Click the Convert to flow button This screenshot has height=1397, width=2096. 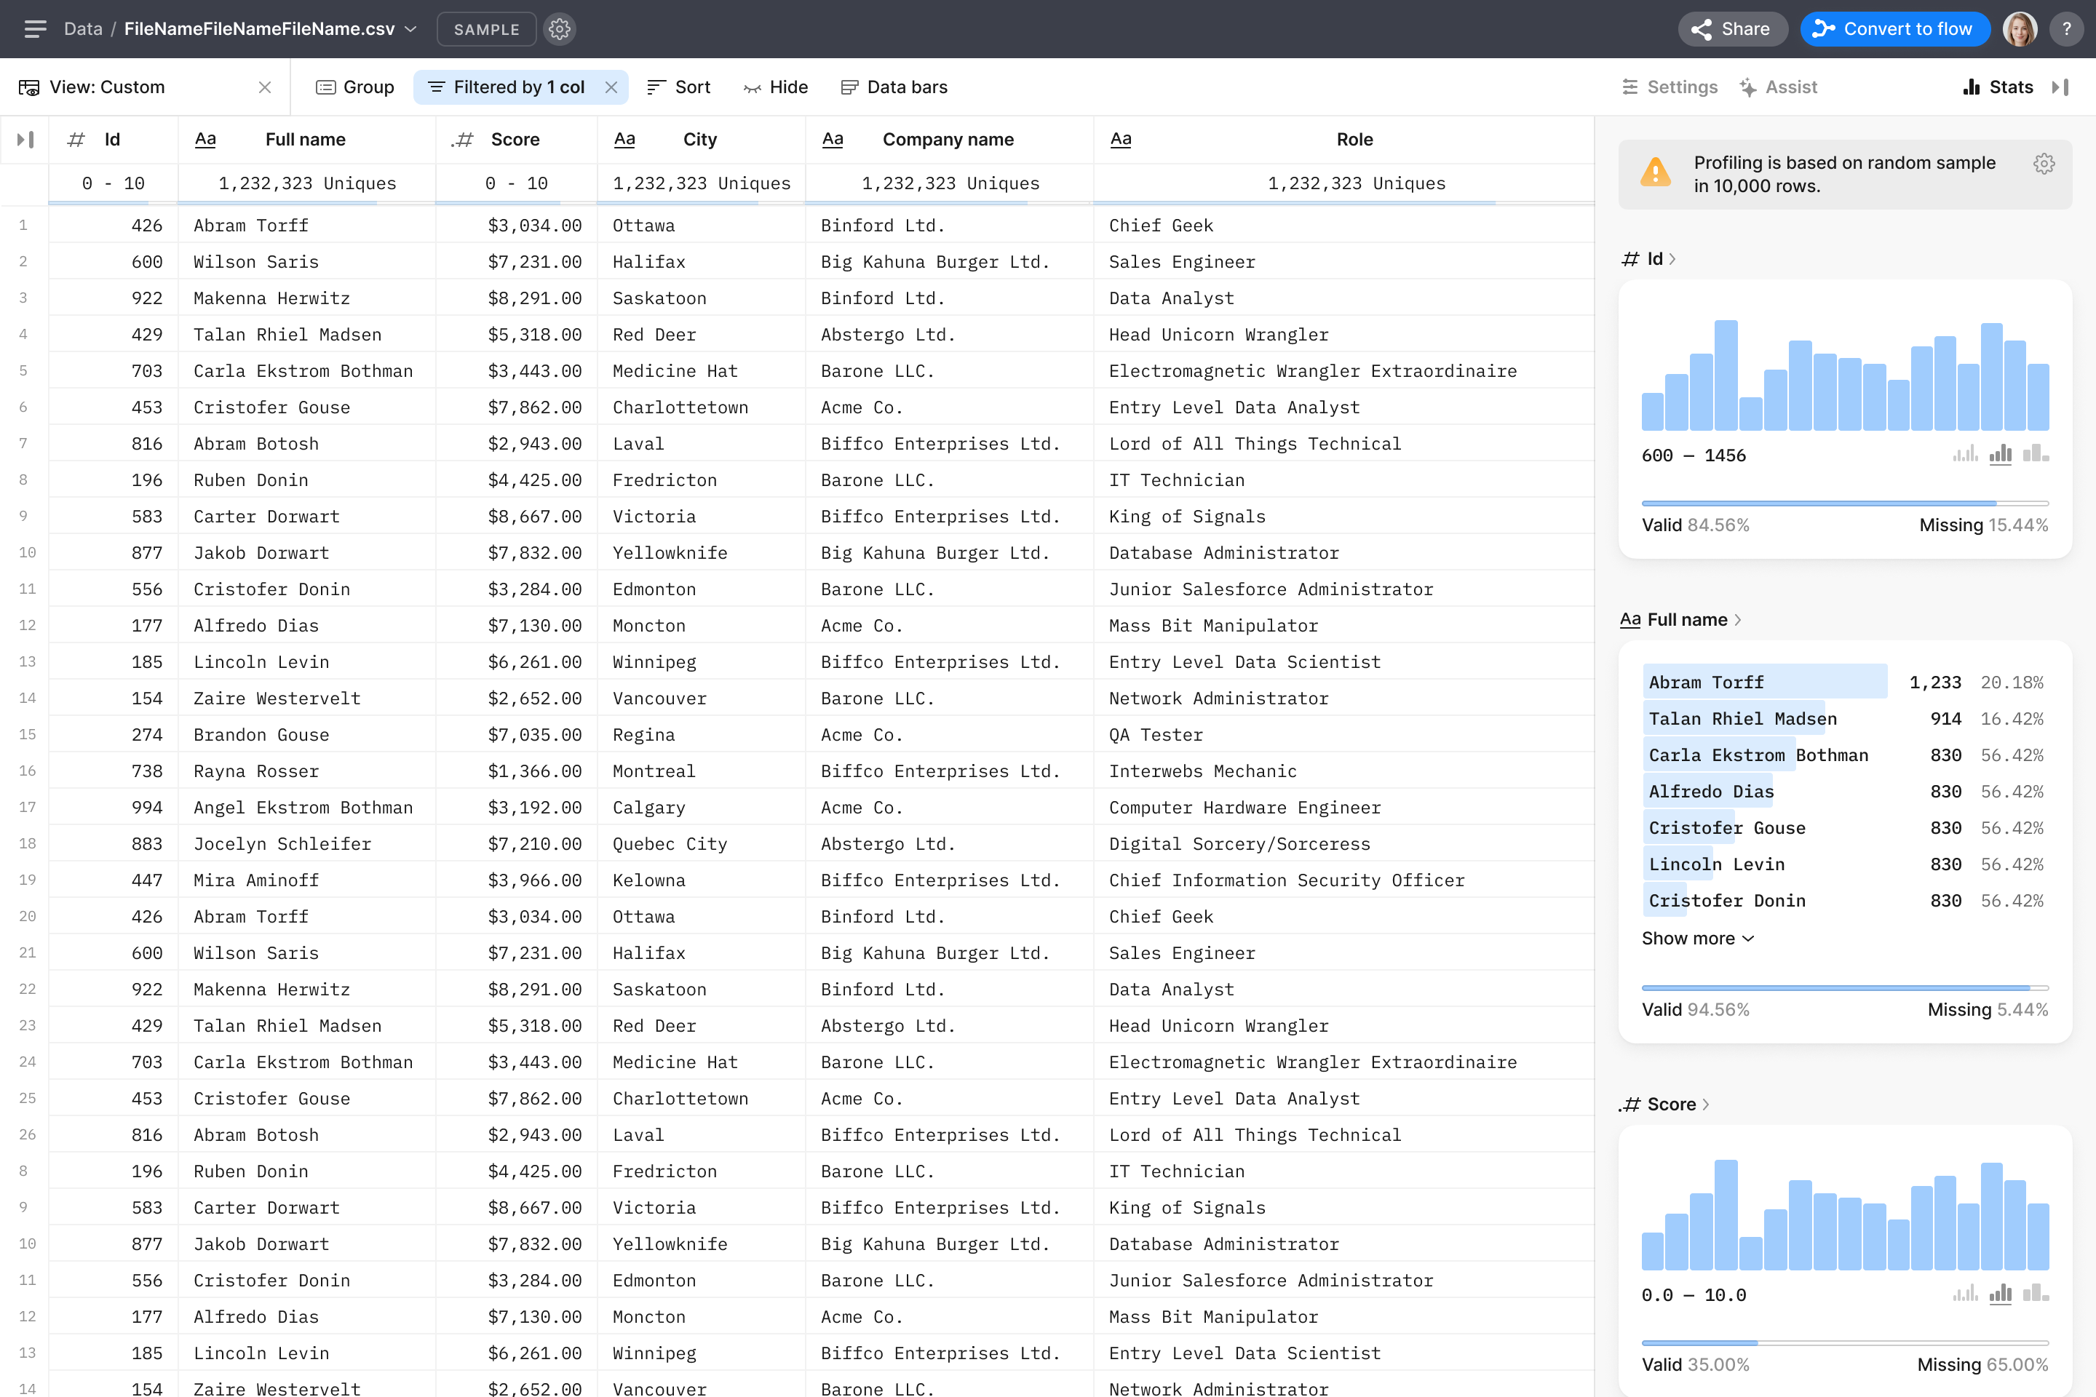click(1894, 29)
